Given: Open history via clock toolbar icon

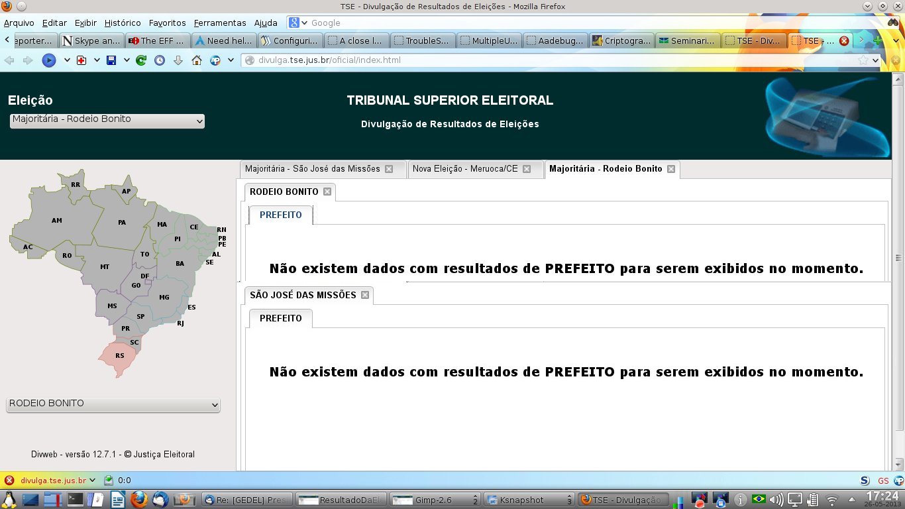Looking at the screenshot, I should pyautogui.click(x=160, y=60).
